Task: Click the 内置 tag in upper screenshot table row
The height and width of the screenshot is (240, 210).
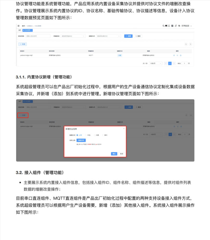Action: point(120,55)
